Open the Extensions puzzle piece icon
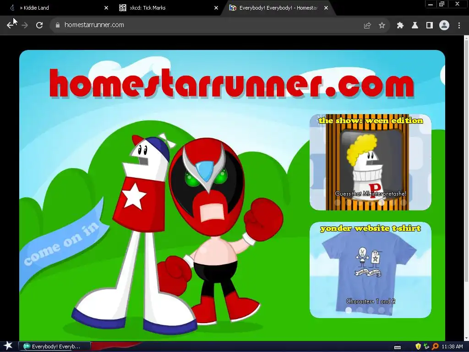 point(400,25)
